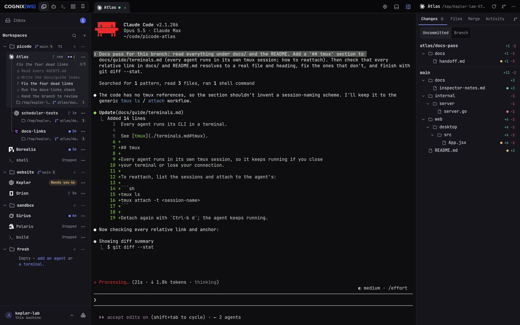Open handoff.md in the changes list
The width and height of the screenshot is (520, 325).
(468, 61)
